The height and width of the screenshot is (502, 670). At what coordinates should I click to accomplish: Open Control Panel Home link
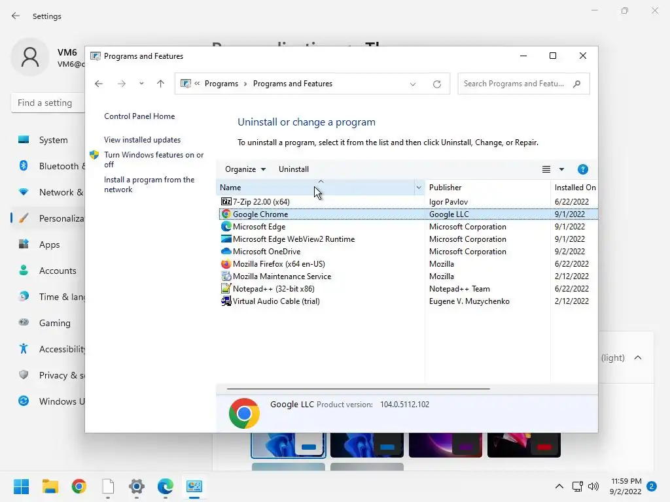139,116
